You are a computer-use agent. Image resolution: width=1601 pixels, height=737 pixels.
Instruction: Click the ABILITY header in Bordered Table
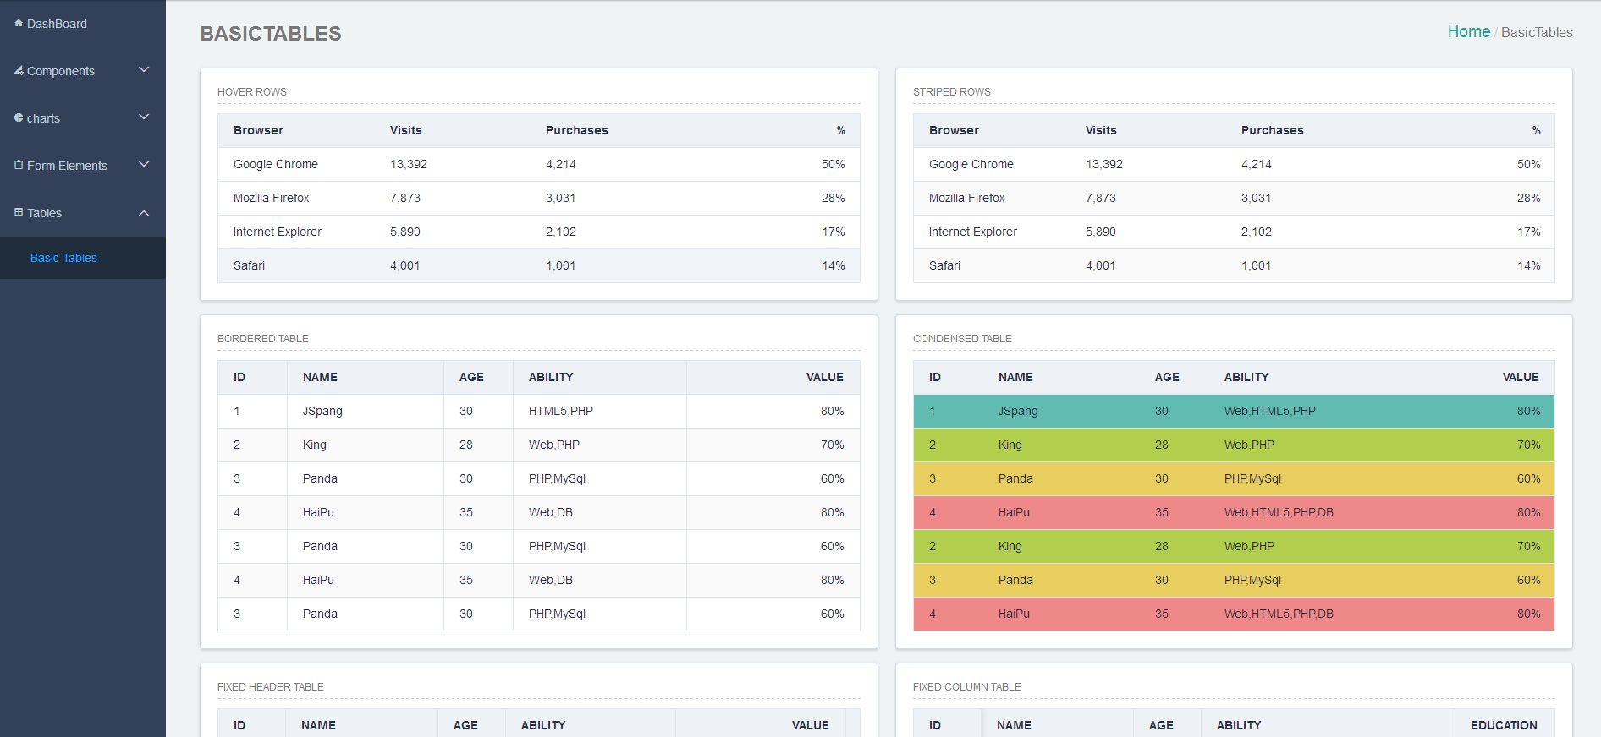coord(551,377)
